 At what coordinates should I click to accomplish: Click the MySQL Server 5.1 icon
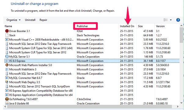(7, 56)
